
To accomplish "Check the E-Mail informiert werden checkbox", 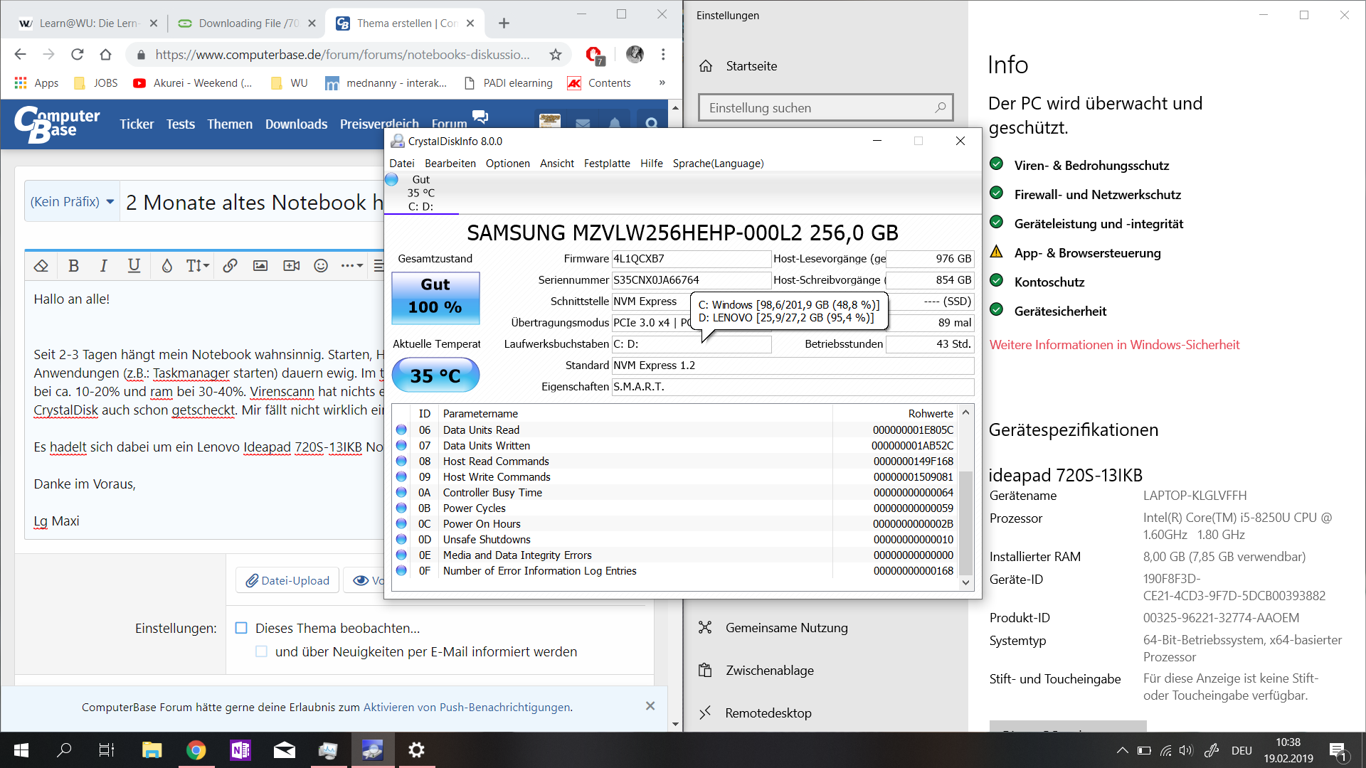I will [x=261, y=651].
